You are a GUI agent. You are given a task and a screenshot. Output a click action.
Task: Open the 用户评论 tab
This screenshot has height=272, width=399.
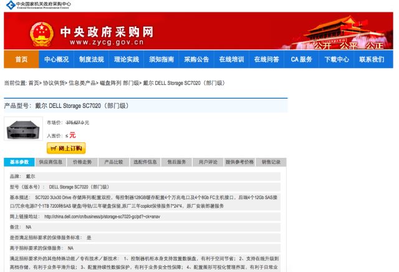tap(208, 162)
